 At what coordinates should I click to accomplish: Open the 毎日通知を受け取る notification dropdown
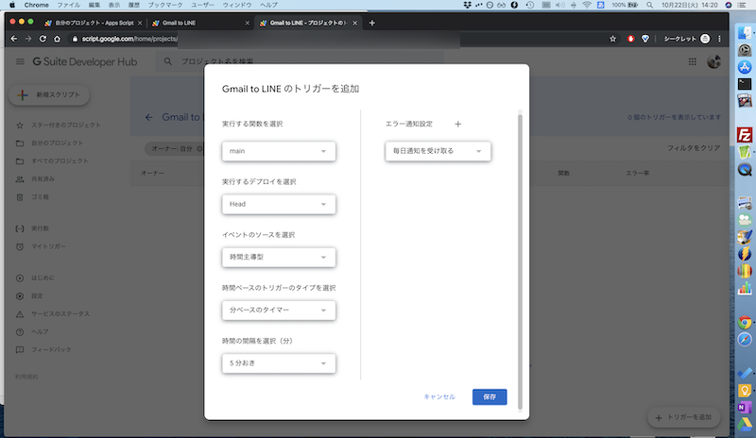(x=438, y=151)
